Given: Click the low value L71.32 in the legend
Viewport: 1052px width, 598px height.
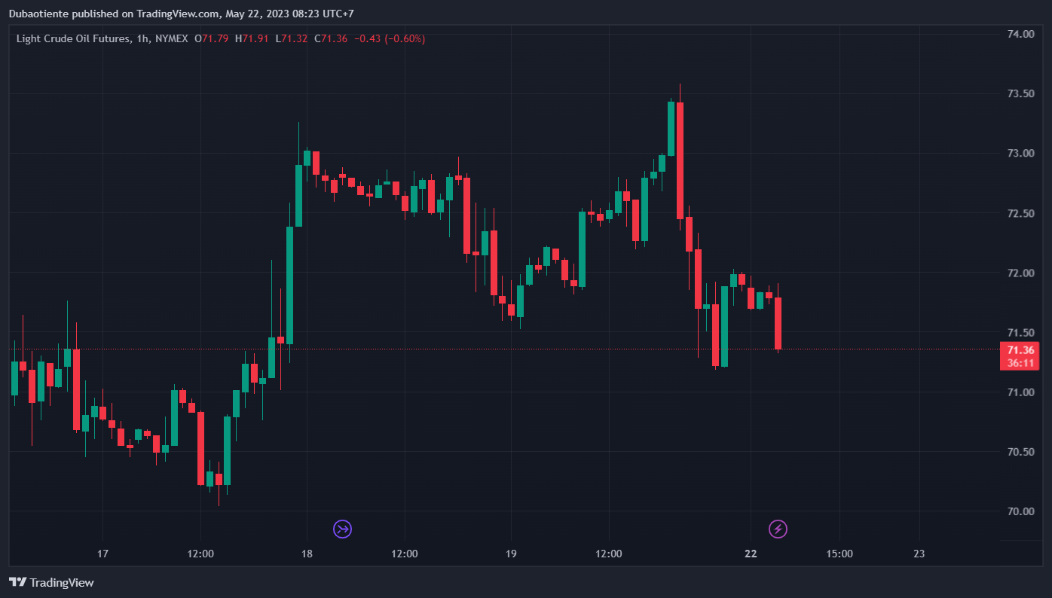Looking at the screenshot, I should (x=292, y=38).
